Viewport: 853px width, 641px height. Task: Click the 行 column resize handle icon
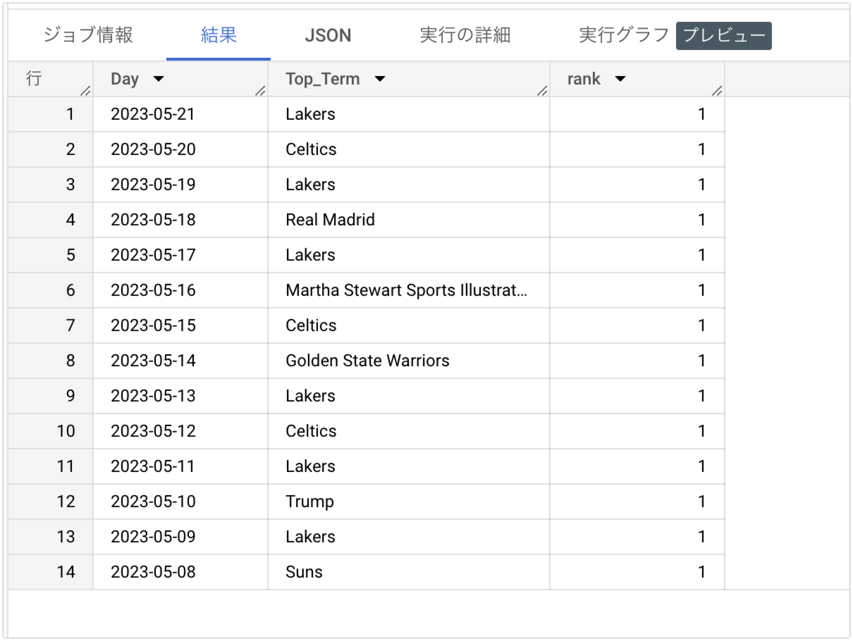point(85,91)
